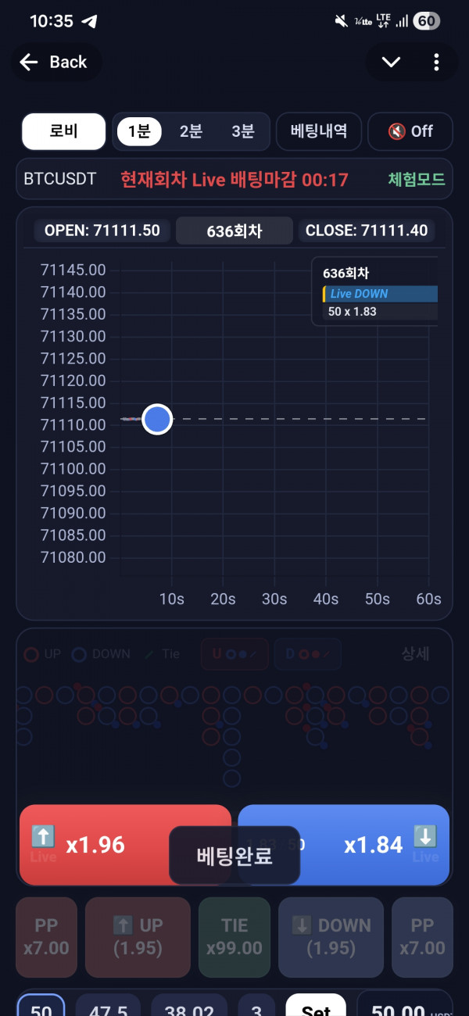Open the three-dot overflow menu
This screenshot has height=1016, width=469.
(x=436, y=63)
